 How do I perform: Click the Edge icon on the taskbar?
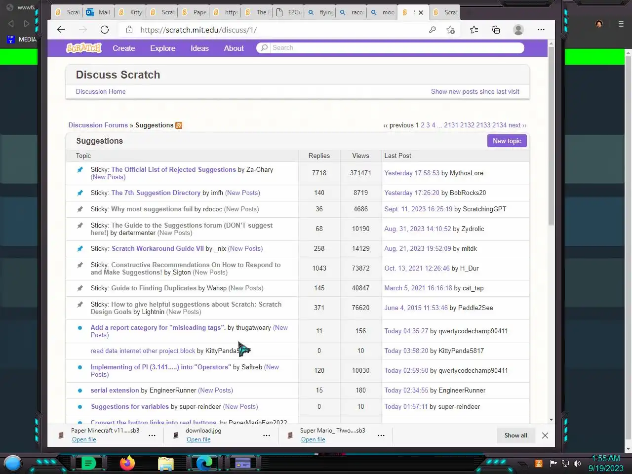coord(204,463)
